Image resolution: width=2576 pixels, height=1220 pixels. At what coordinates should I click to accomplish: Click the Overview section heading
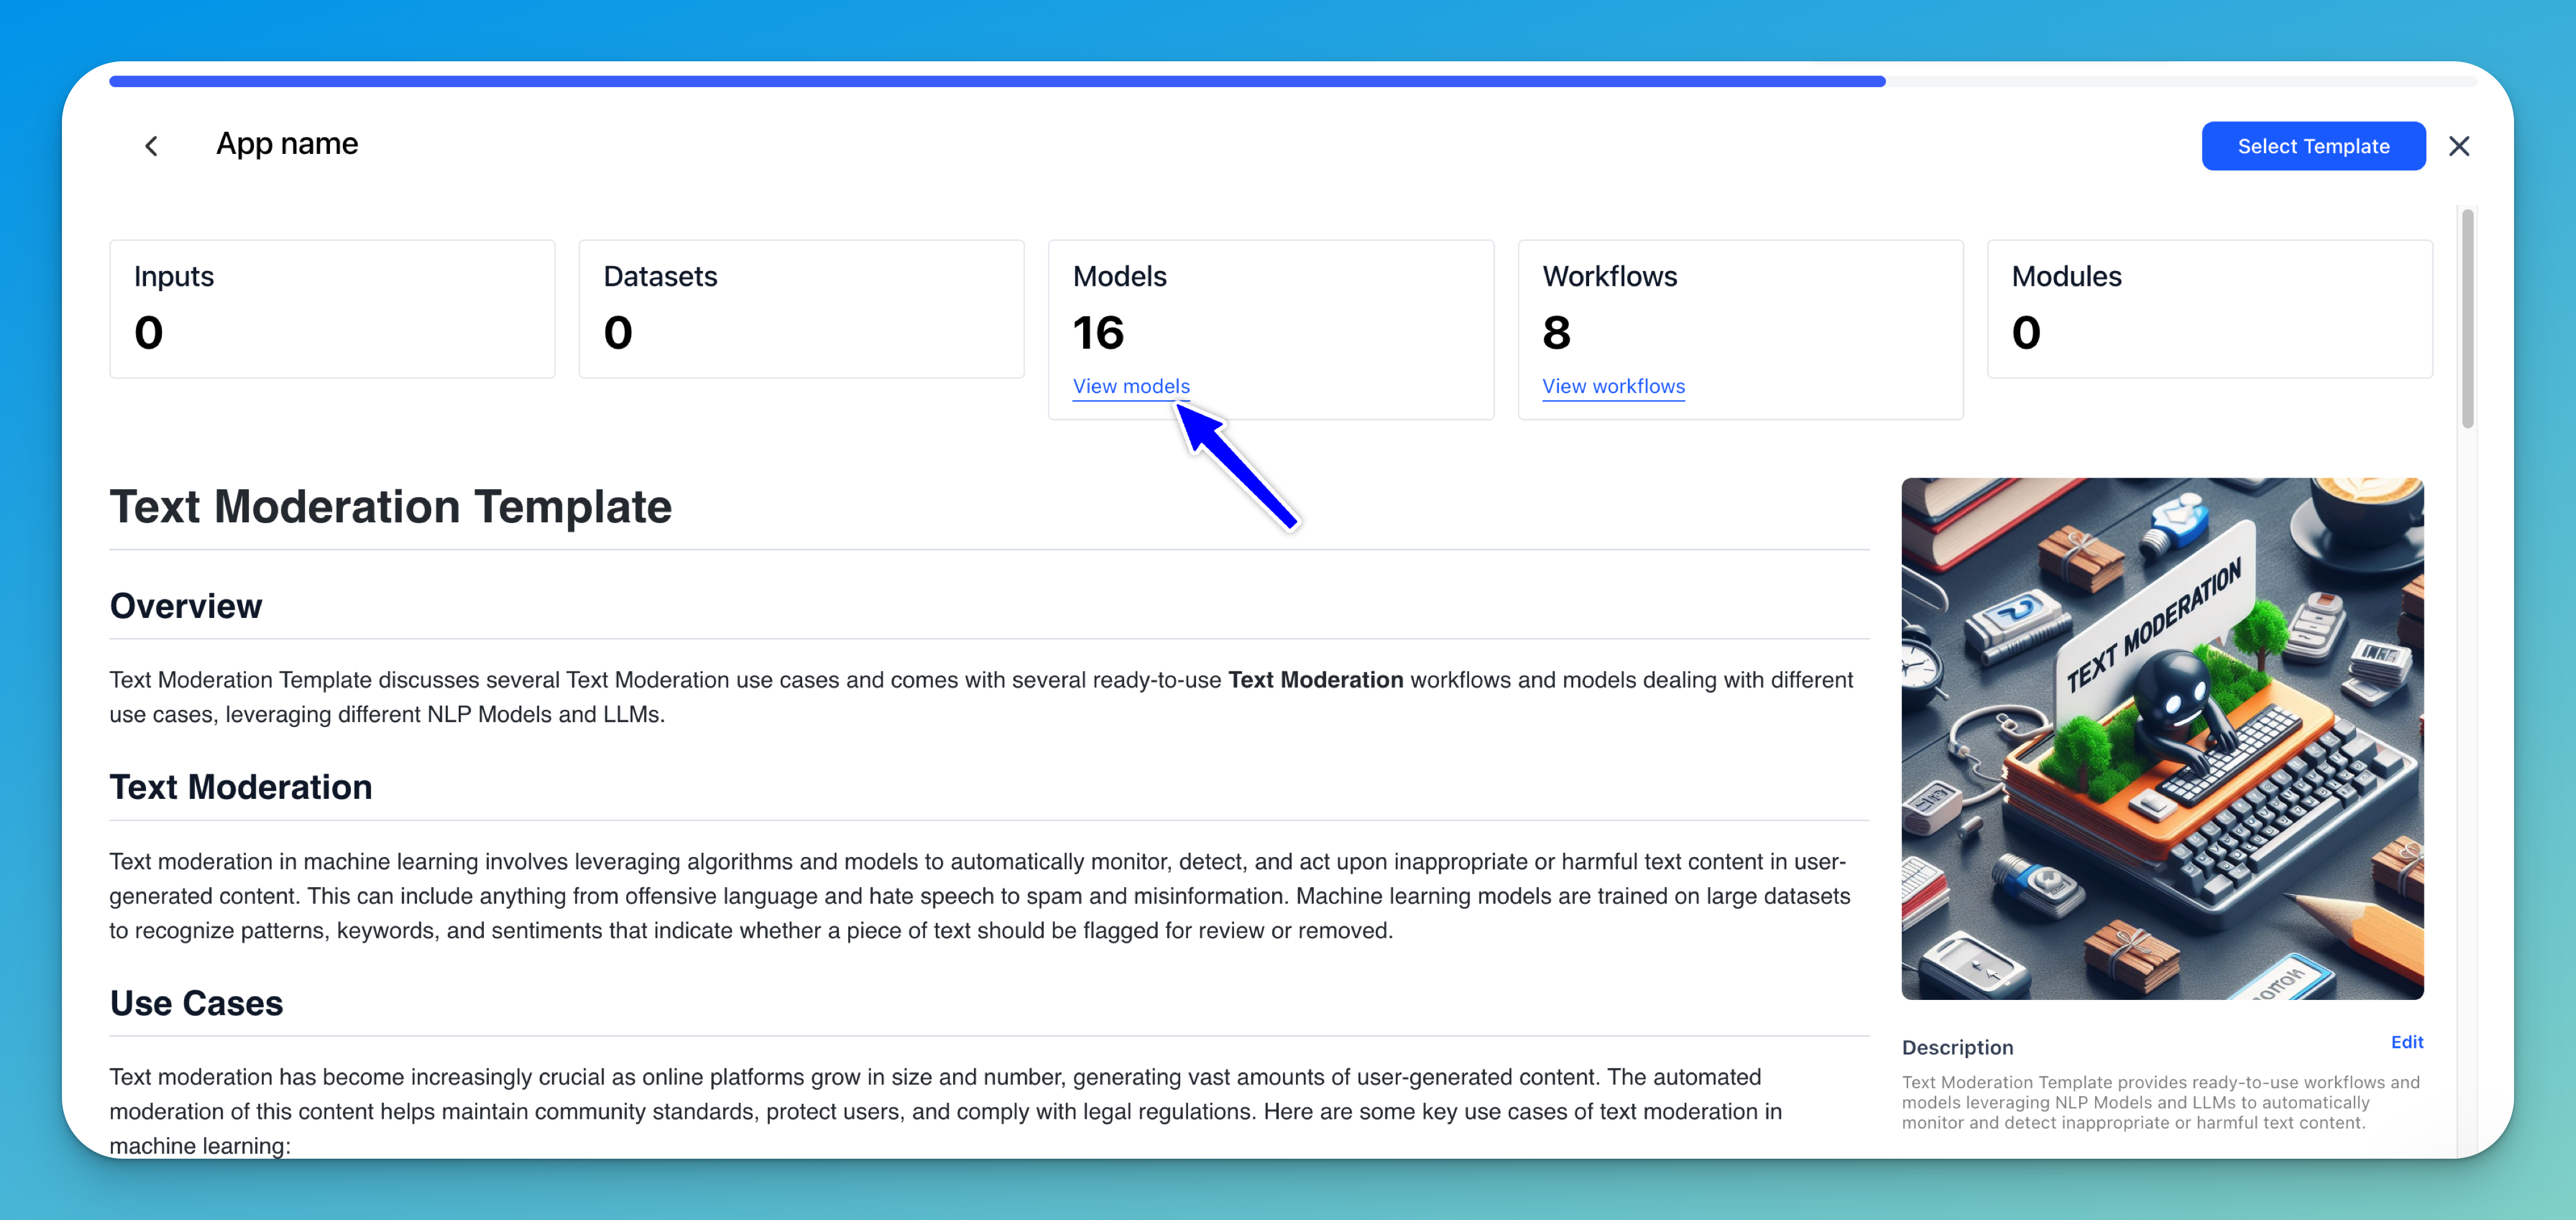[186, 606]
